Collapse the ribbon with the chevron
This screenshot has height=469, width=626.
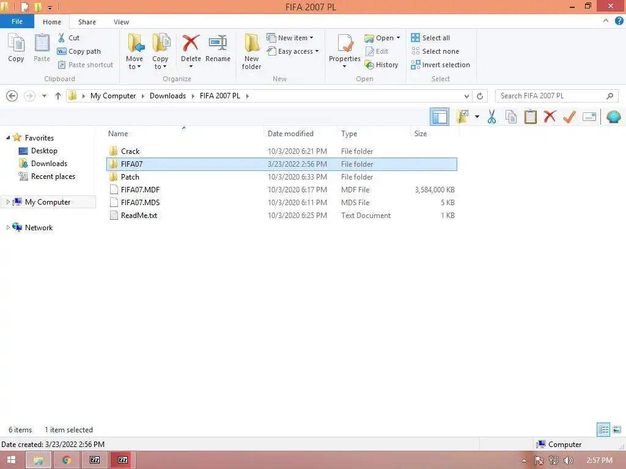[606, 21]
